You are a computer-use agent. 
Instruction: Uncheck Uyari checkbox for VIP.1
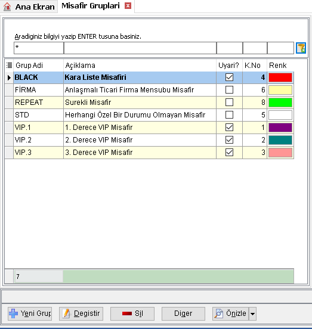click(229, 128)
